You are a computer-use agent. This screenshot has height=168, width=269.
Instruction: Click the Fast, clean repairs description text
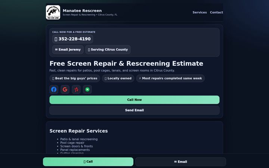coord(112,71)
